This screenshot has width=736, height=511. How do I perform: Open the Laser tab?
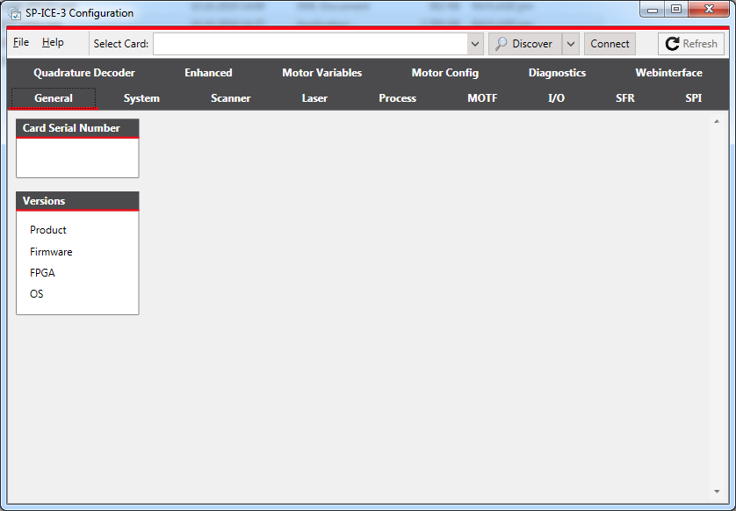[x=314, y=98]
